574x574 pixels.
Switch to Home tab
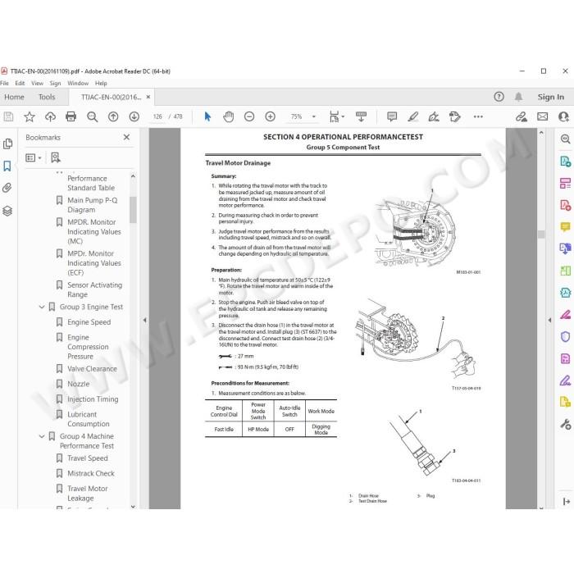(x=14, y=97)
